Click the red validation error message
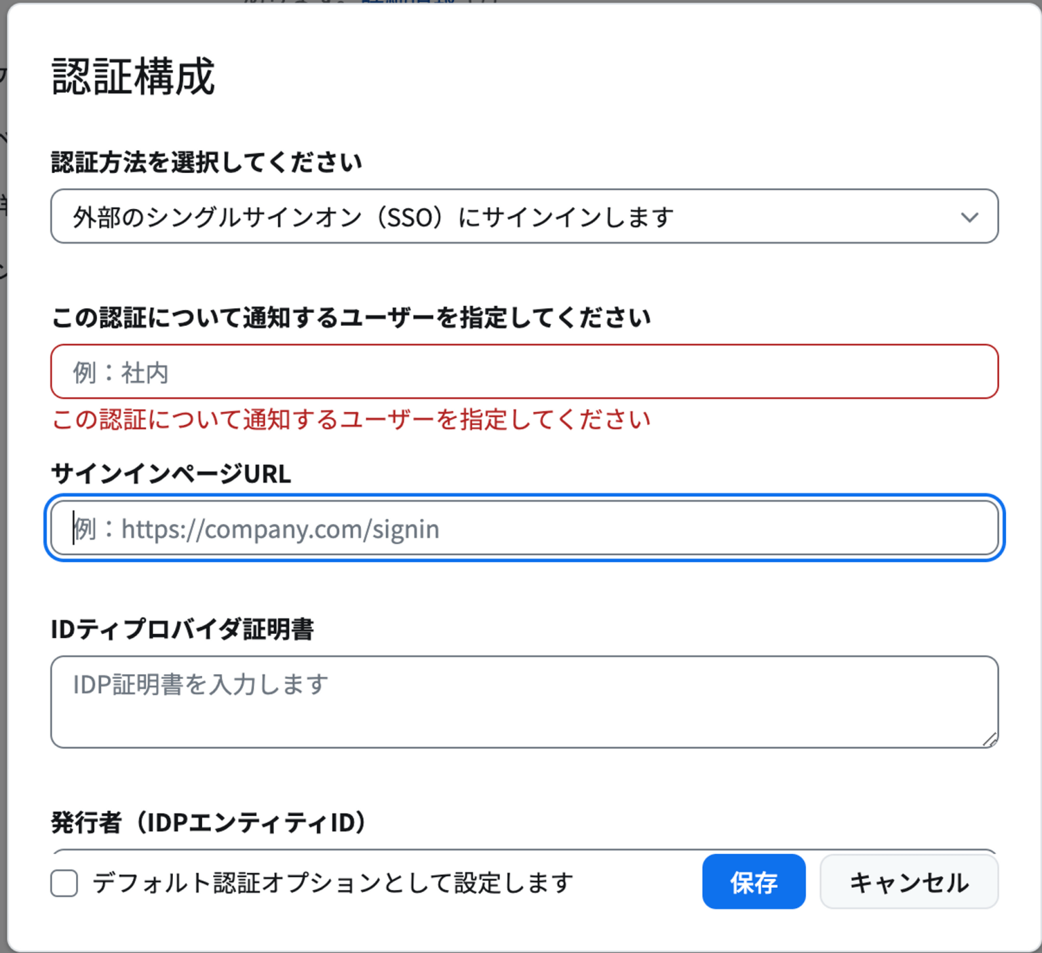 click(x=349, y=419)
